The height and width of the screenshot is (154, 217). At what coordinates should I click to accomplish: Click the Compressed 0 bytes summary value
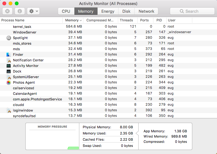pos(181,142)
